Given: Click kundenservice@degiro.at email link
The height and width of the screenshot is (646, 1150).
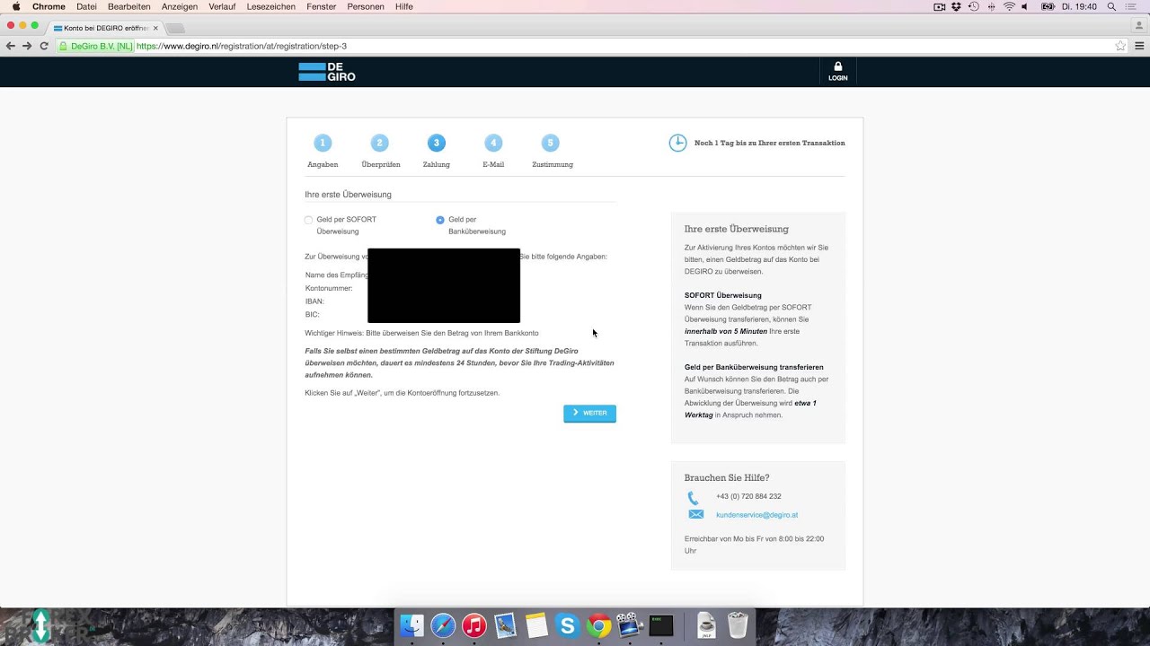Looking at the screenshot, I should (756, 515).
